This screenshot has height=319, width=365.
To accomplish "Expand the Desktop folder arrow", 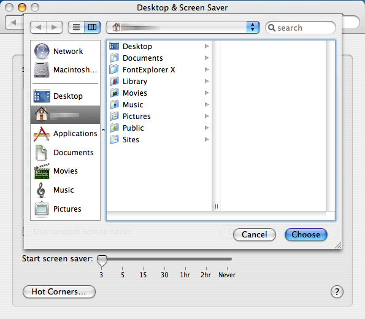I will tap(207, 46).
